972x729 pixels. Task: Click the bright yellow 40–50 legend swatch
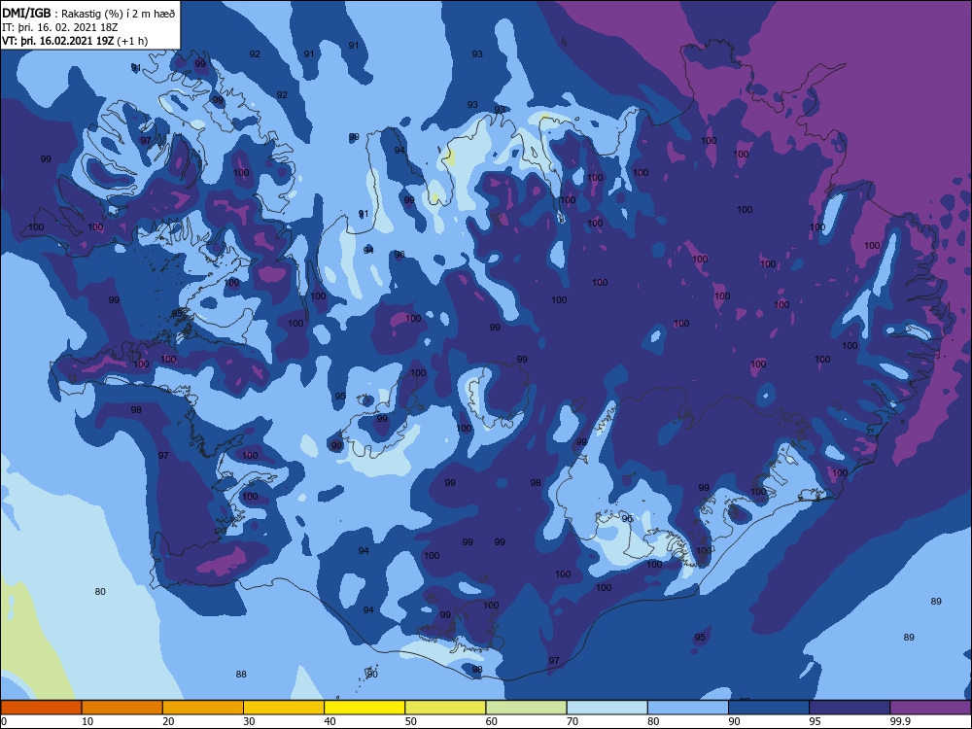(x=364, y=708)
